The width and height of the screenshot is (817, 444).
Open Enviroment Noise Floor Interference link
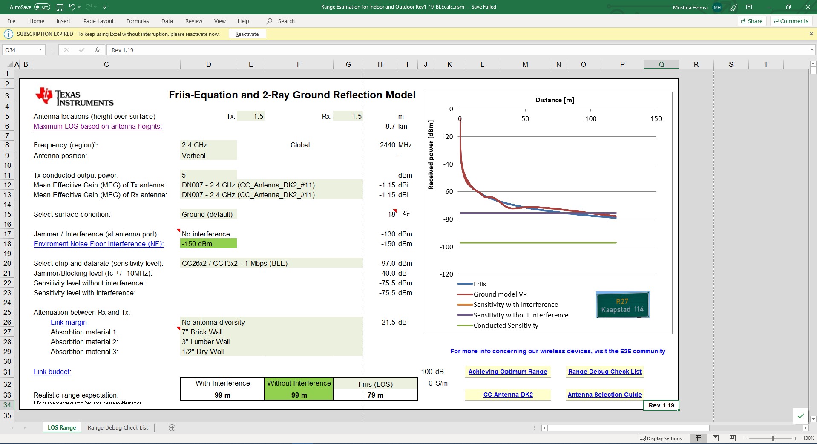point(99,244)
